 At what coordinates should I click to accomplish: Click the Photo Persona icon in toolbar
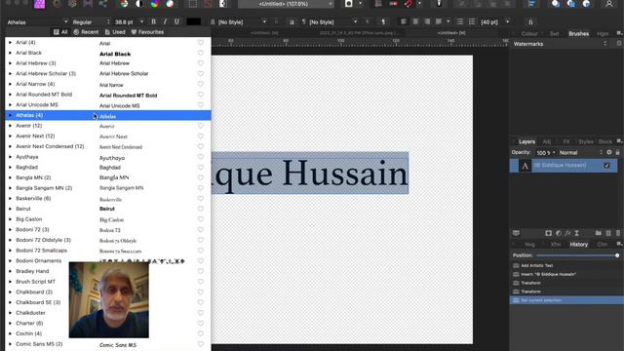[x=39, y=4]
